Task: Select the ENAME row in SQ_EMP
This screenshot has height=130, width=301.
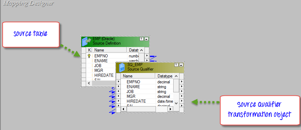Action: (x=147, y=87)
